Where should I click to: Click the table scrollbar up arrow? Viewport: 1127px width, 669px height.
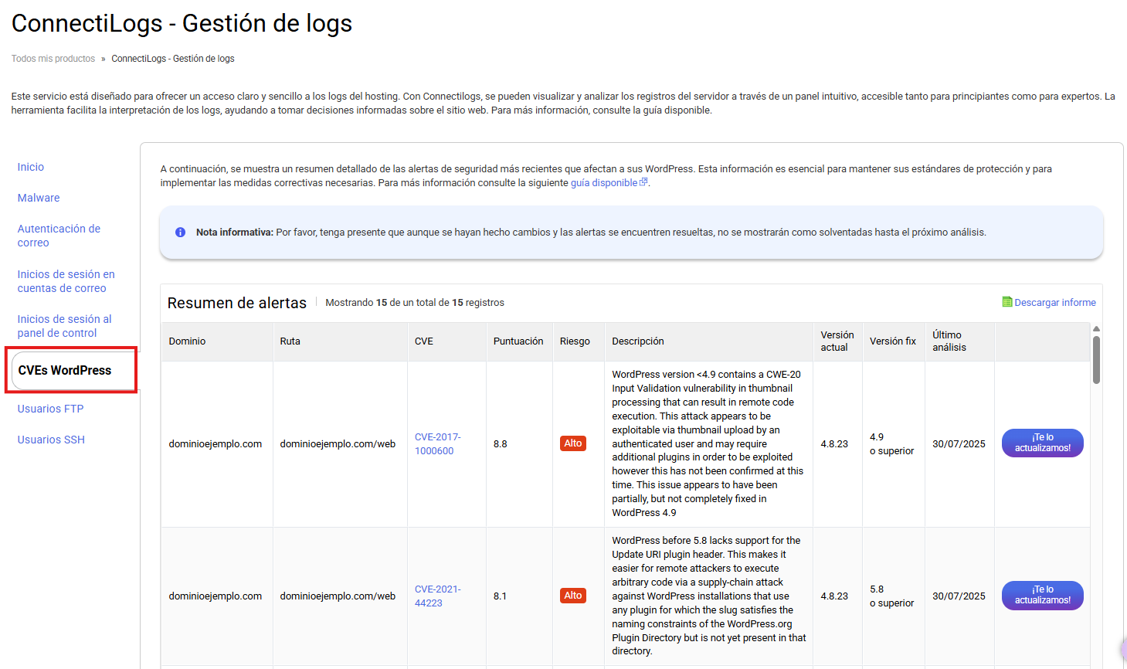coord(1096,329)
